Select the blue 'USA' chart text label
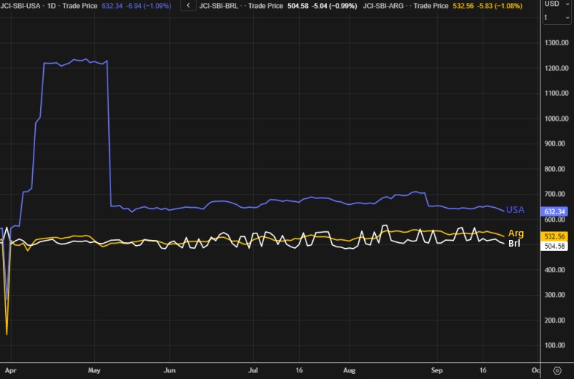This screenshot has width=574, height=379. [x=516, y=210]
